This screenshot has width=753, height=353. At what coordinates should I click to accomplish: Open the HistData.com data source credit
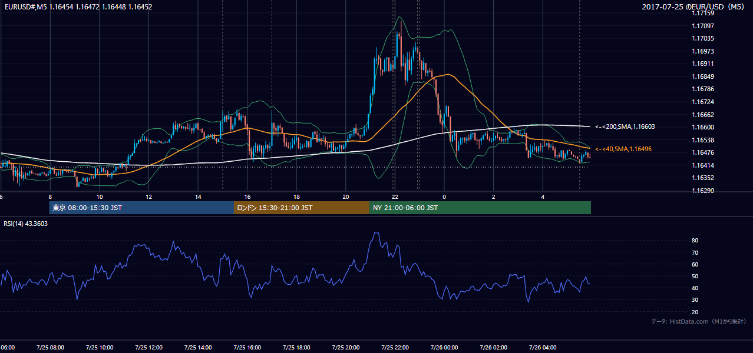pos(699,321)
